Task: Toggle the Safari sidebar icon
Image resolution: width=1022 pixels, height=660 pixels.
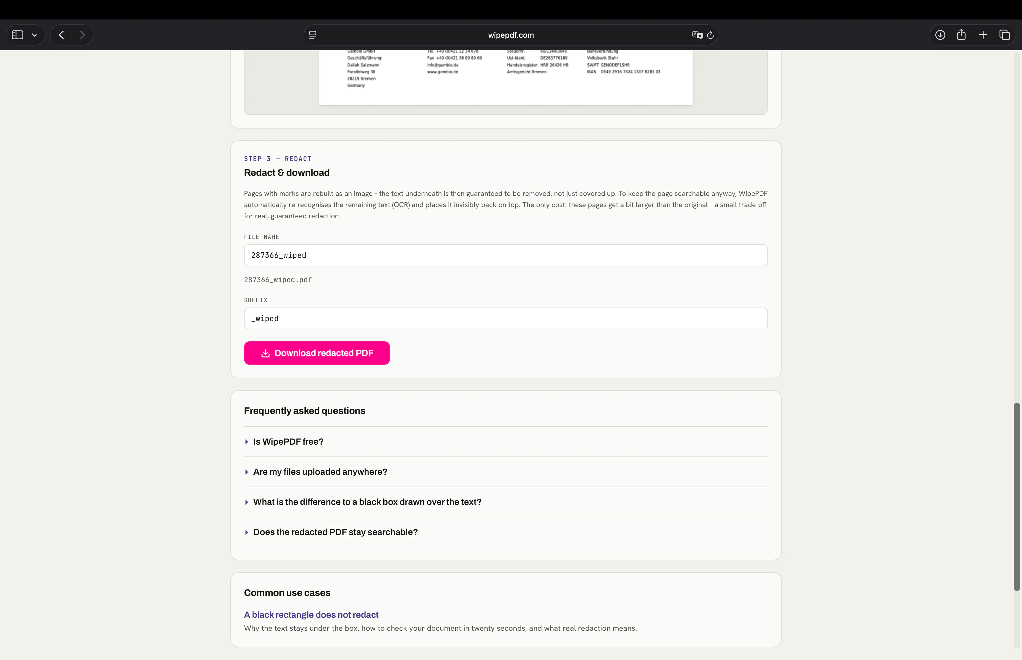Action: click(17, 35)
